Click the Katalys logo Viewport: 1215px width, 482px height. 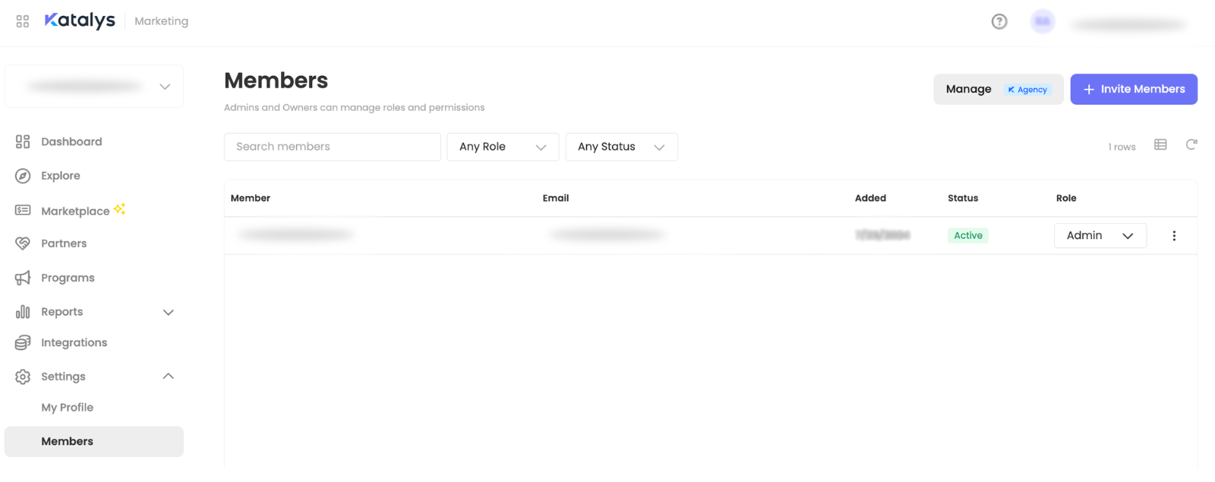pyautogui.click(x=80, y=20)
